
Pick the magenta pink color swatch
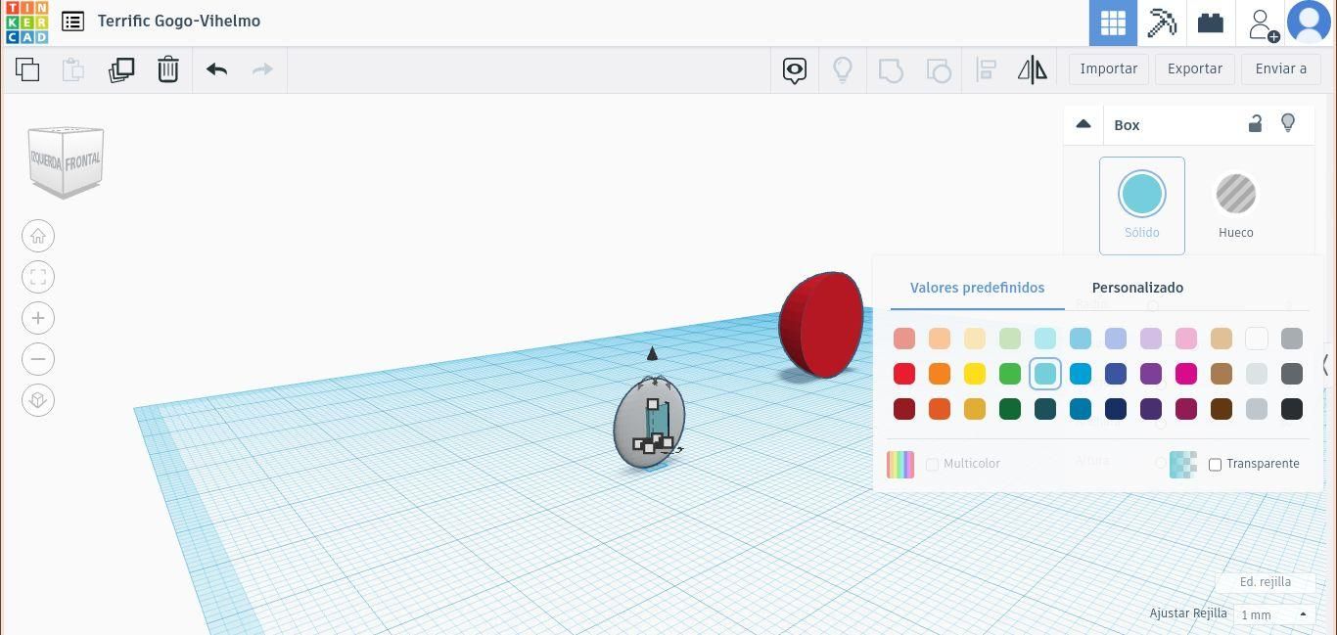point(1186,374)
